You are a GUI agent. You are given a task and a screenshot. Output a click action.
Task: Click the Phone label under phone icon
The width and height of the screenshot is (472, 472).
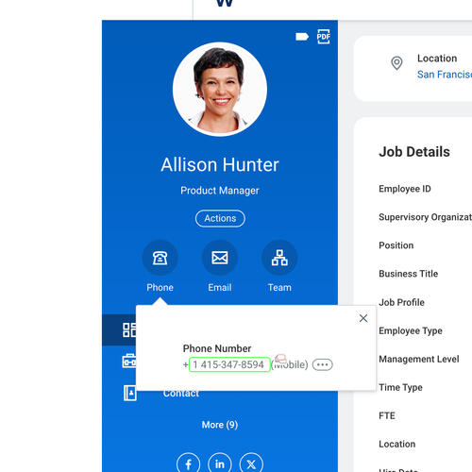pos(160,287)
